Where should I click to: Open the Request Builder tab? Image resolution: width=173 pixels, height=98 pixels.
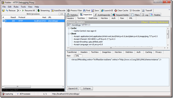pos(121,15)
